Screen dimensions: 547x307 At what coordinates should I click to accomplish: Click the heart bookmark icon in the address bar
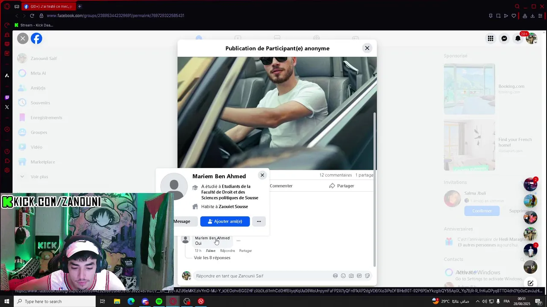pyautogui.click(x=514, y=16)
